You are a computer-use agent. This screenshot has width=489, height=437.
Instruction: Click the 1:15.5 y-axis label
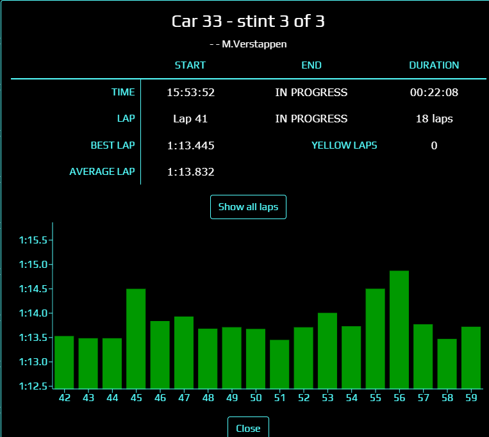[33, 240]
